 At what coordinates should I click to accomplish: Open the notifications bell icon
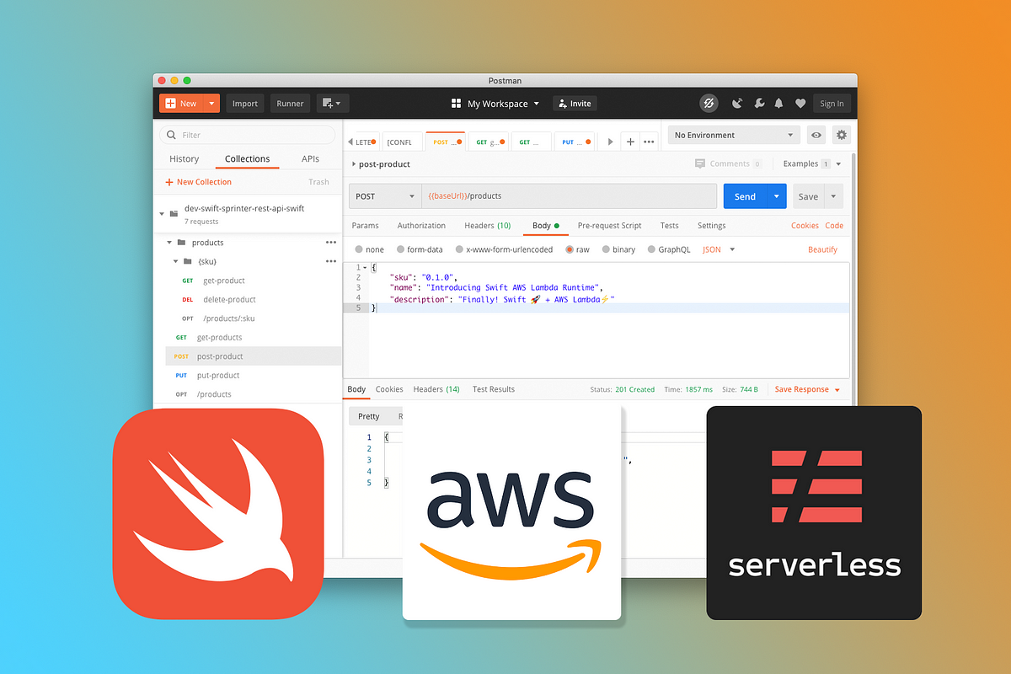779,104
